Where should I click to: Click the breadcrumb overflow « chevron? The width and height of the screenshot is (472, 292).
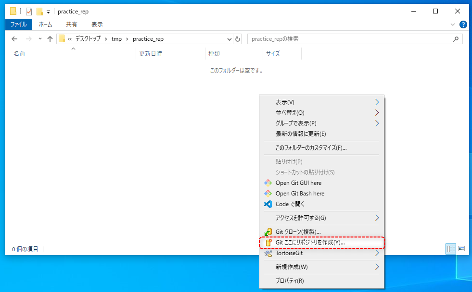coord(70,39)
